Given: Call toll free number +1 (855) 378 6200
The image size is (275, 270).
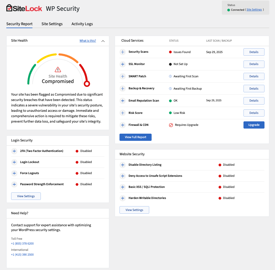Looking at the screenshot, I should (22, 244).
